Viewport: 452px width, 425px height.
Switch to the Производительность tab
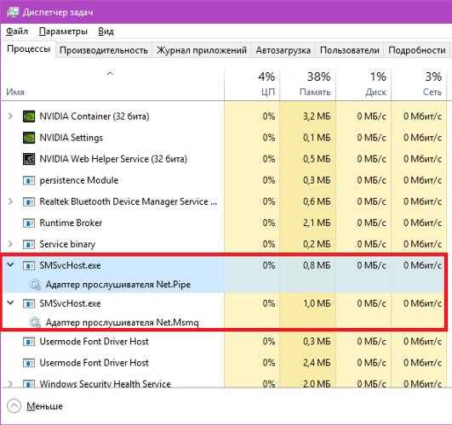point(104,50)
